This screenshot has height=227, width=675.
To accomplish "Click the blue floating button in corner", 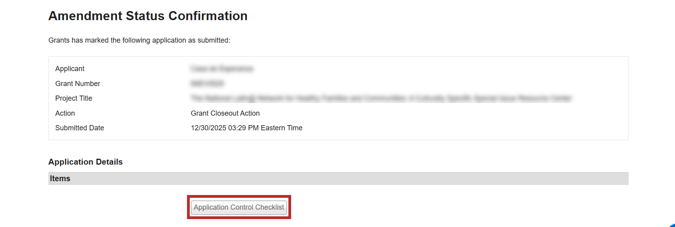I will point(672,225).
